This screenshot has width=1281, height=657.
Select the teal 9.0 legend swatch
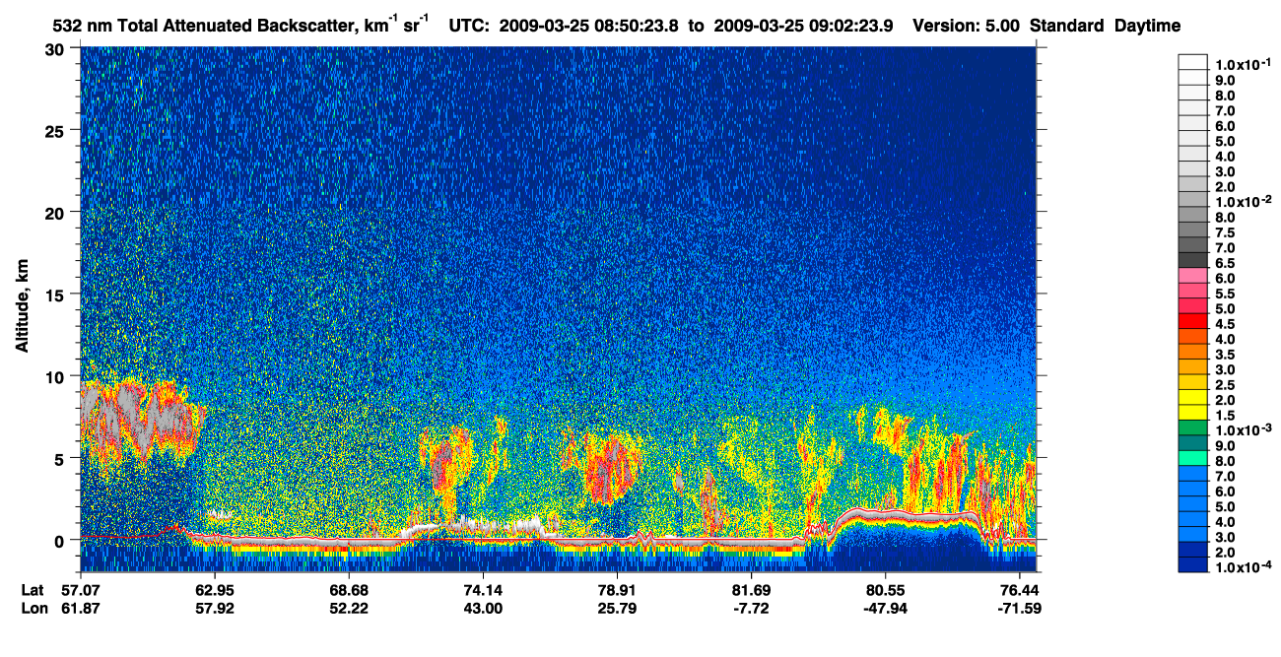pos(1192,443)
